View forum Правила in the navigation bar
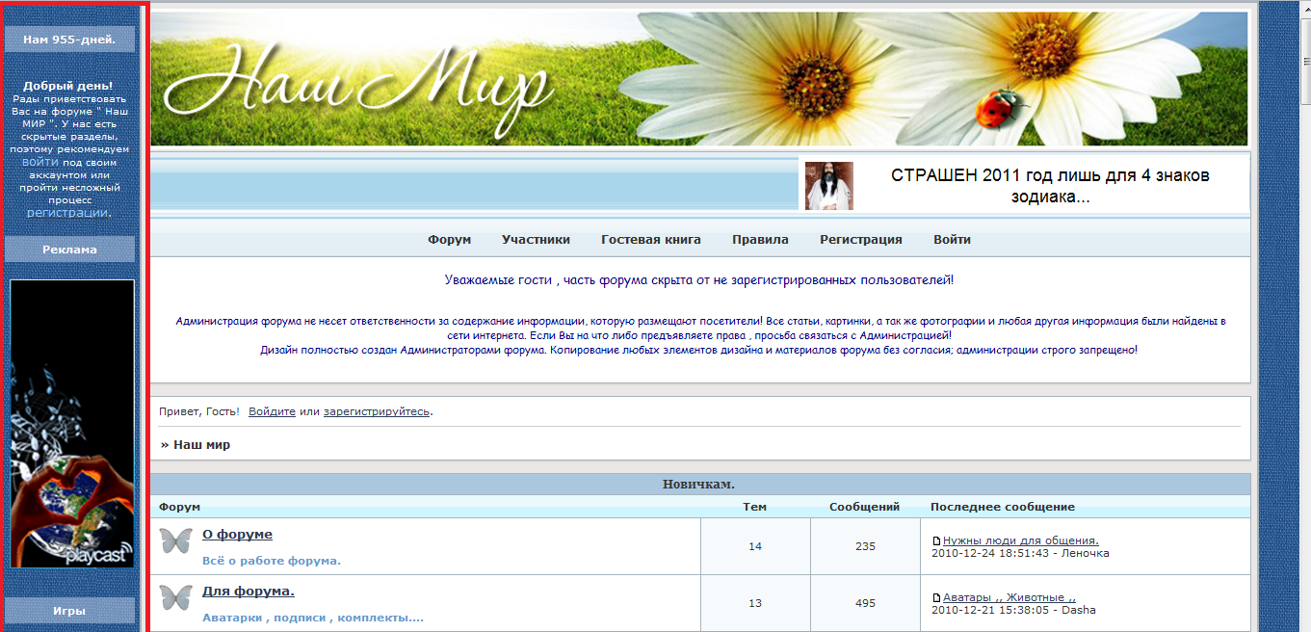Image resolution: width=1311 pixels, height=632 pixels. coord(760,240)
